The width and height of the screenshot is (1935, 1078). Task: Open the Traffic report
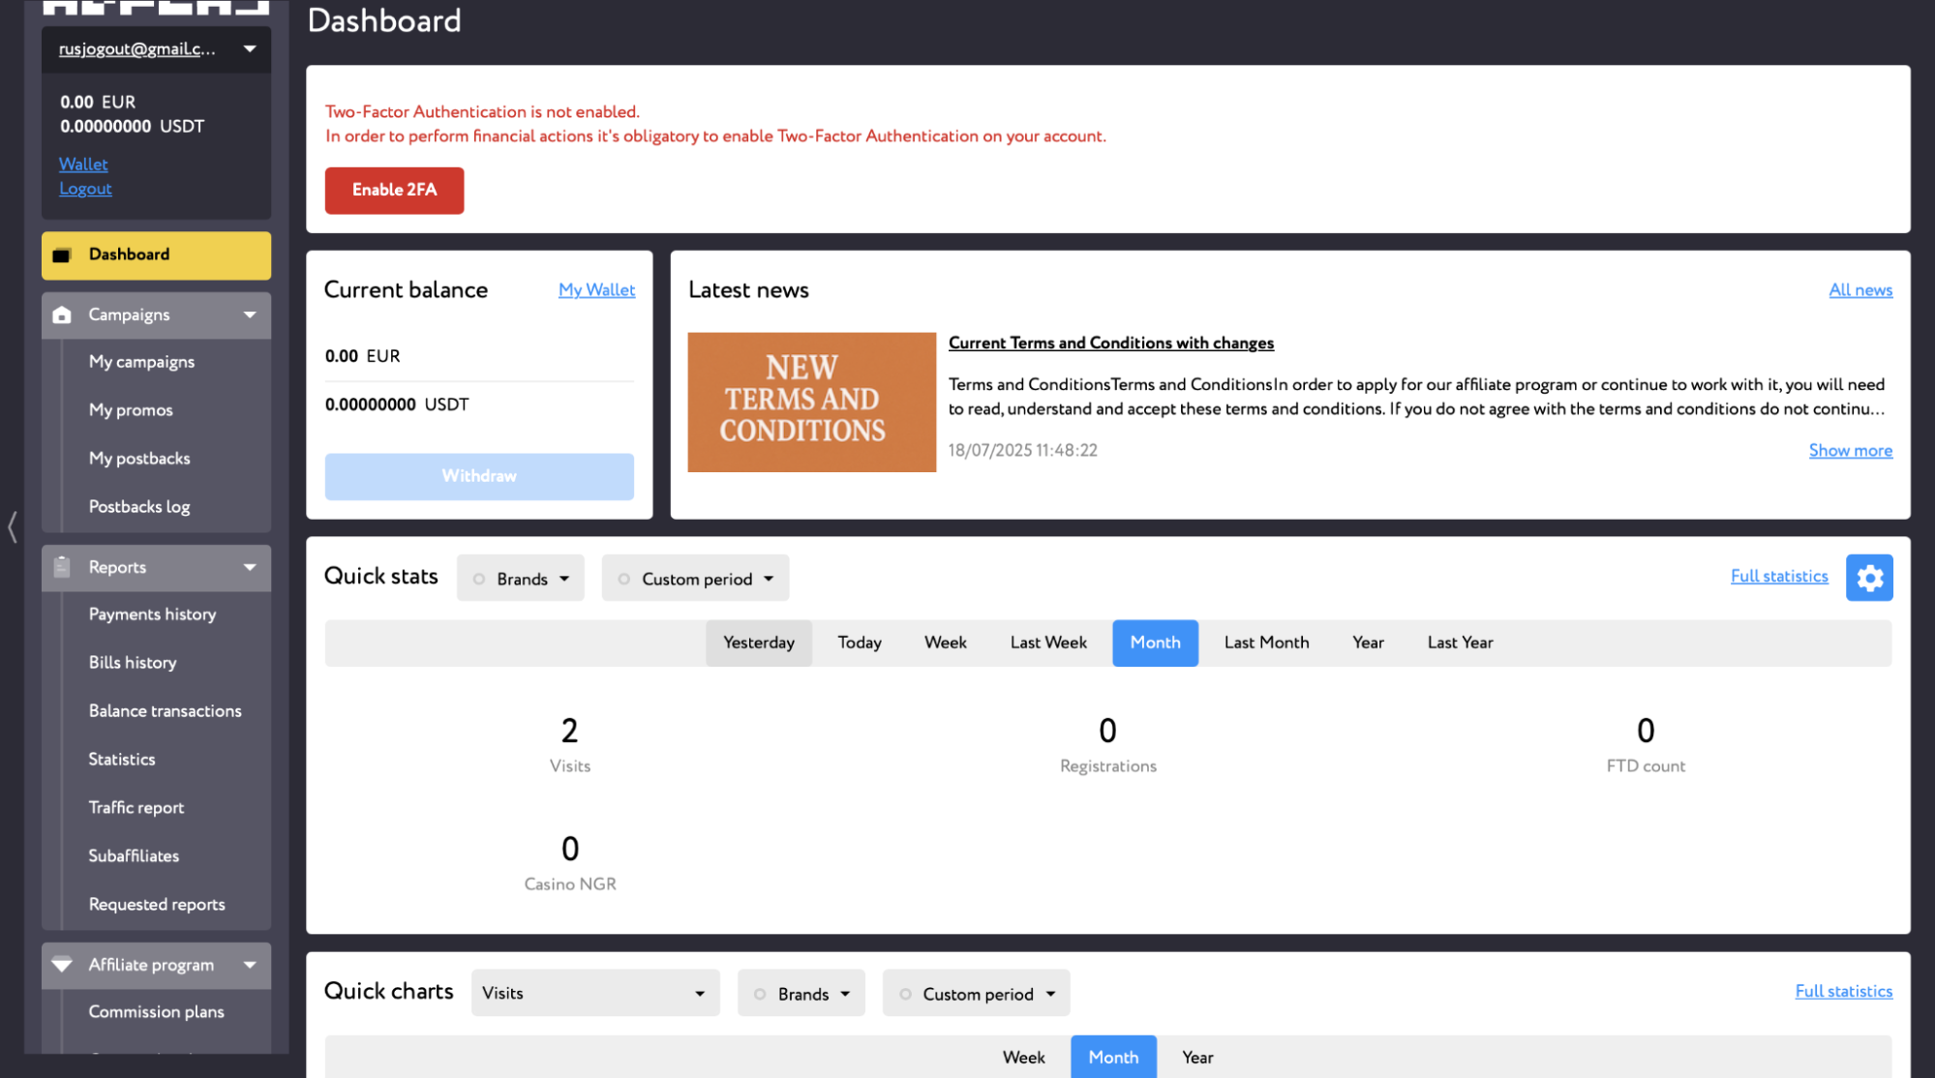click(x=136, y=808)
